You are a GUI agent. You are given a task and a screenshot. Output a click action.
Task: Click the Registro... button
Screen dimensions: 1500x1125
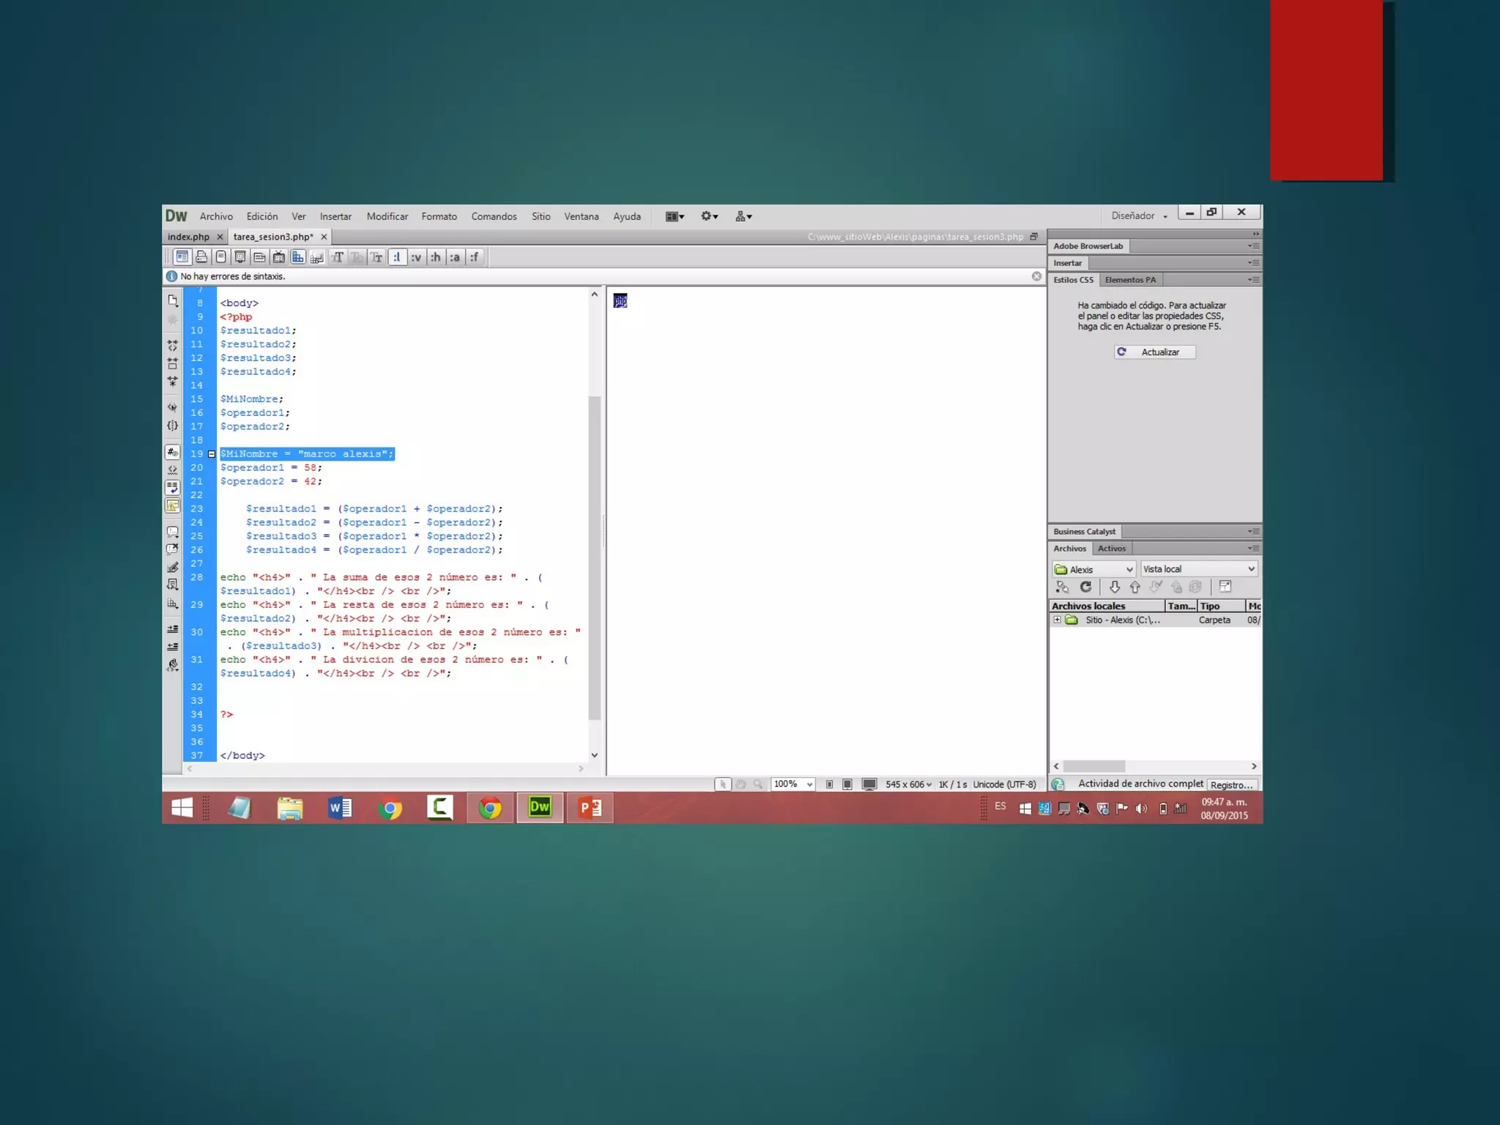click(1231, 784)
